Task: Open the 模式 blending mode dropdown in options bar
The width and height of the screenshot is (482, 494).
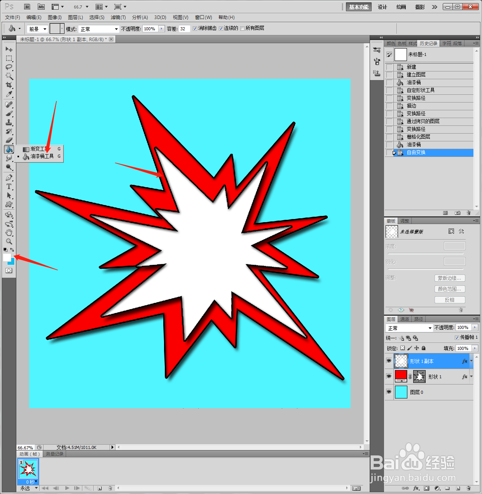Action: tap(99, 29)
